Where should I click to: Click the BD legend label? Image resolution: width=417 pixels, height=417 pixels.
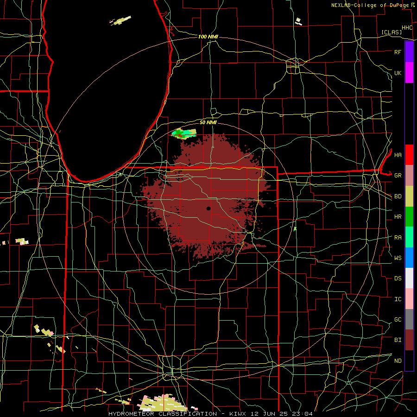(398, 196)
